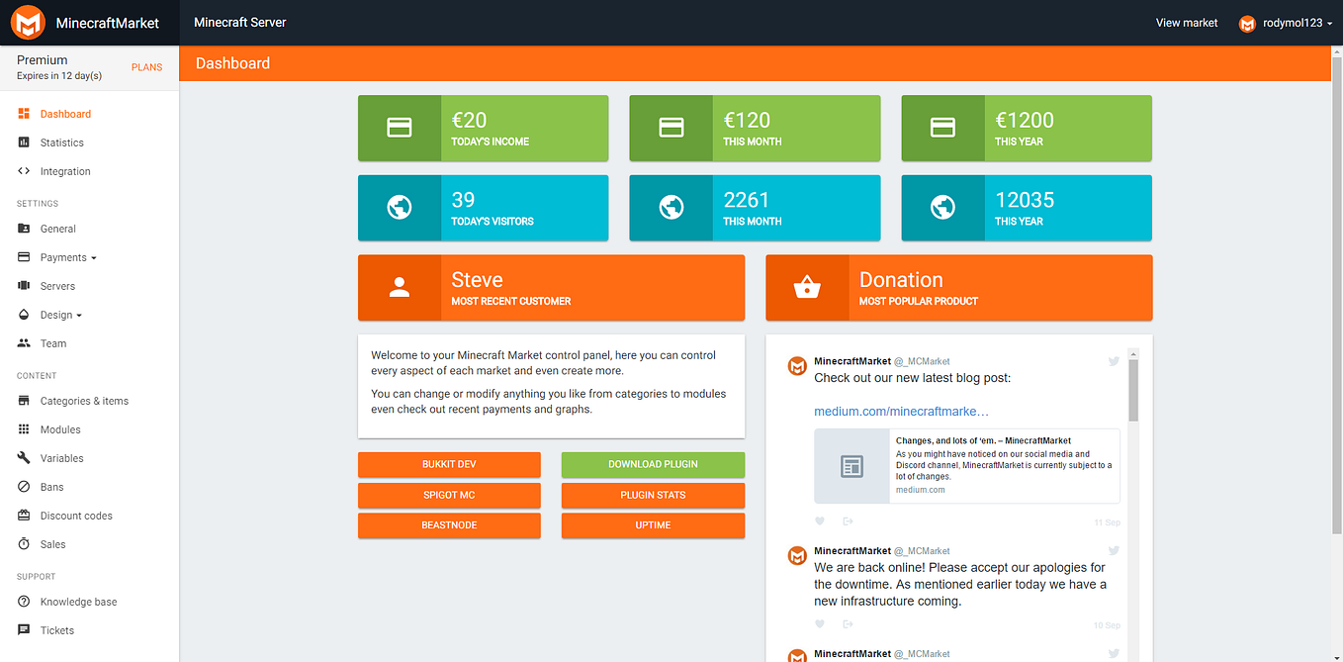Click the Sales timer icon

(x=24, y=544)
